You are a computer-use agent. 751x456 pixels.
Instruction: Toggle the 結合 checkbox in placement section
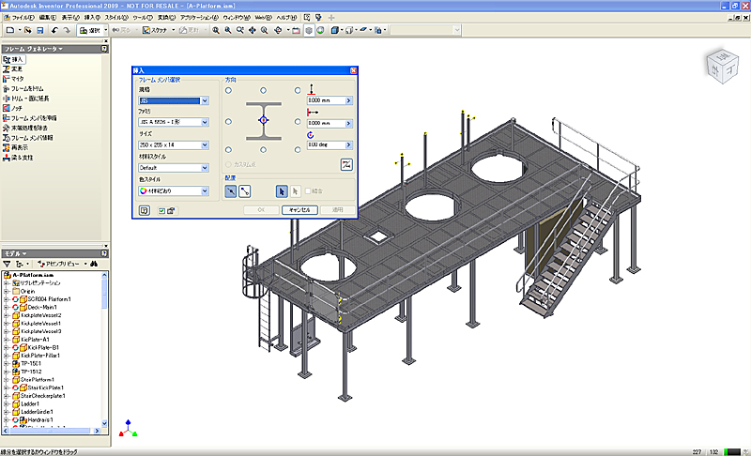306,190
